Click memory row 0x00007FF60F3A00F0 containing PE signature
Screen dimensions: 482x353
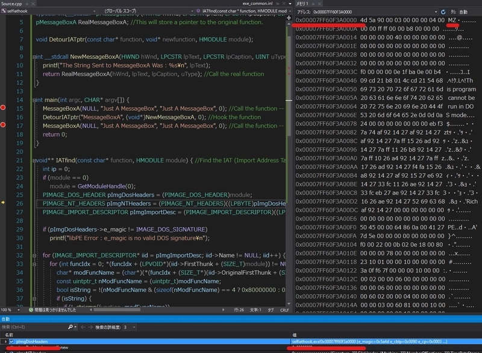(386, 227)
